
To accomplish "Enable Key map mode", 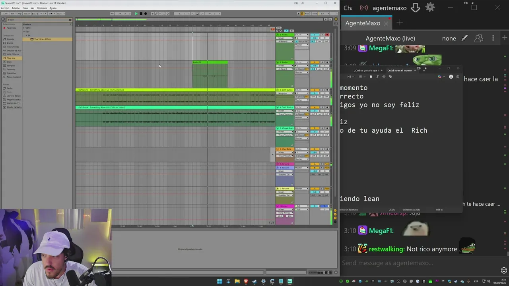I will pos(307,14).
